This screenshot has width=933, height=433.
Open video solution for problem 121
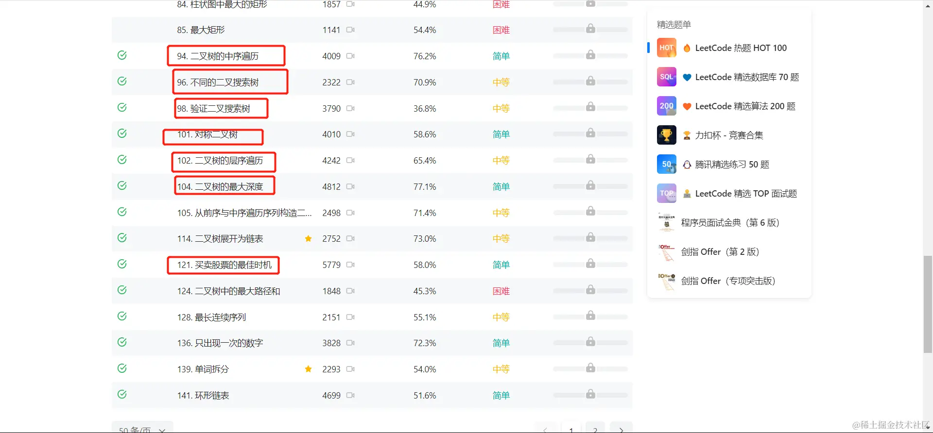click(x=350, y=265)
